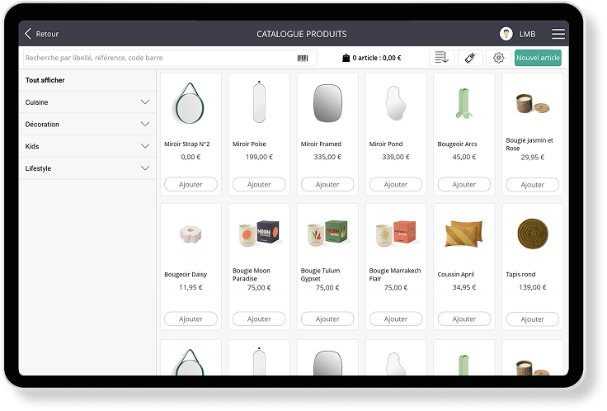The height and width of the screenshot is (411, 607).
Task: Select the Kids category label
Action: click(x=32, y=146)
